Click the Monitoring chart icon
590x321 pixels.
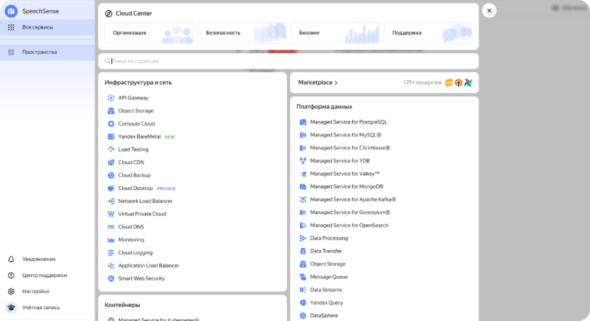[x=111, y=240]
